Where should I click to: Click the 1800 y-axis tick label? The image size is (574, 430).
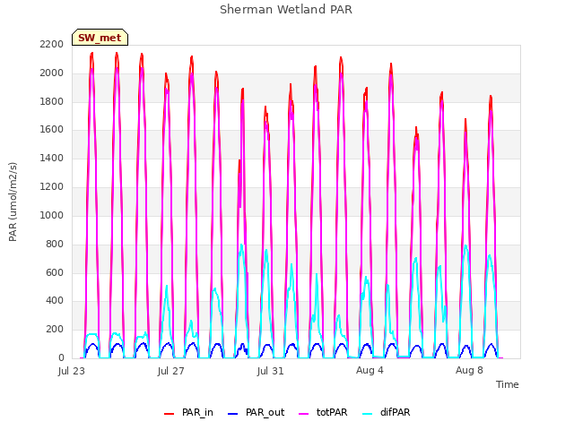pyautogui.click(x=52, y=101)
